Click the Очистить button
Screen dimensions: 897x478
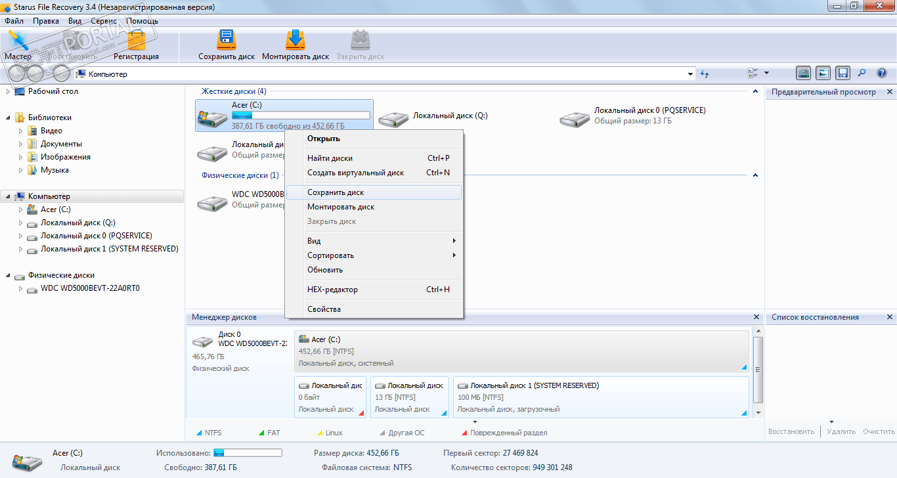click(x=879, y=431)
